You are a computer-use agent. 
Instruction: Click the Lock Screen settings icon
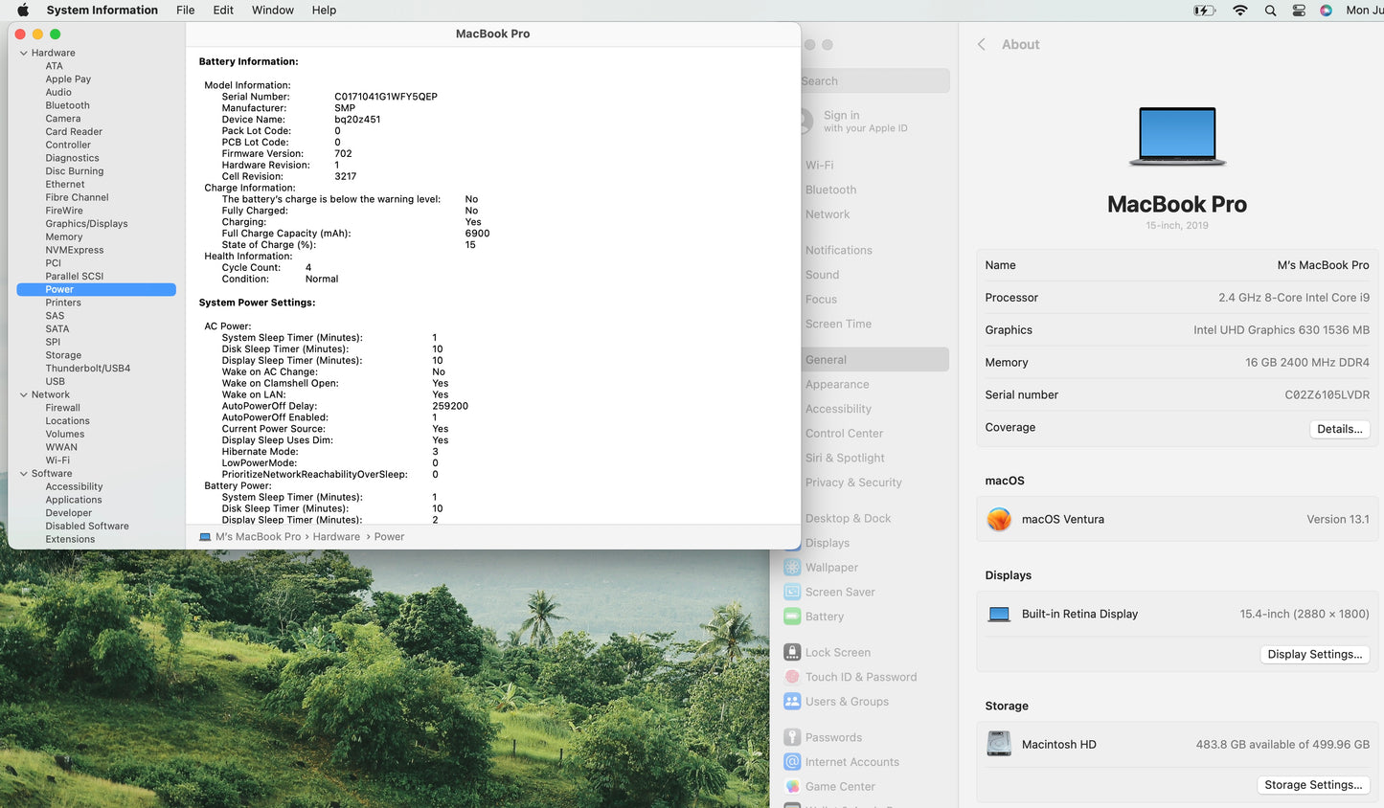tap(792, 653)
